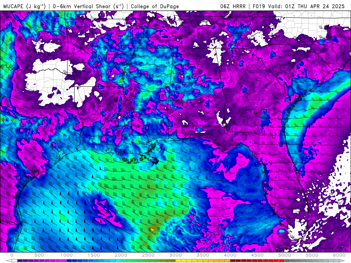Click the College of DuPage credit text
Viewport: 351px width, 263px height.
(x=155, y=6)
